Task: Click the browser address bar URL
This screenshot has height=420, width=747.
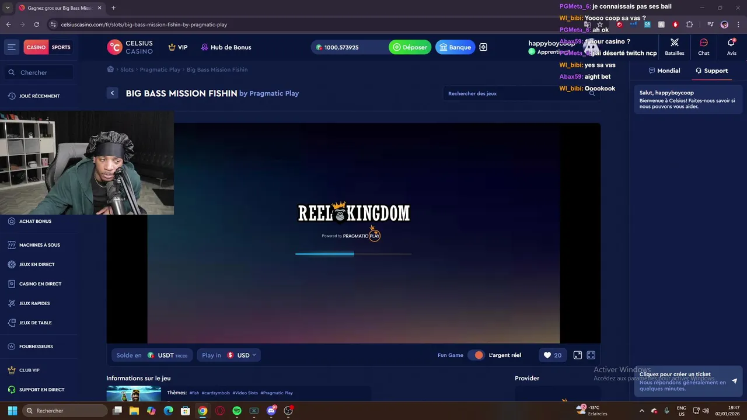Action: (144, 24)
